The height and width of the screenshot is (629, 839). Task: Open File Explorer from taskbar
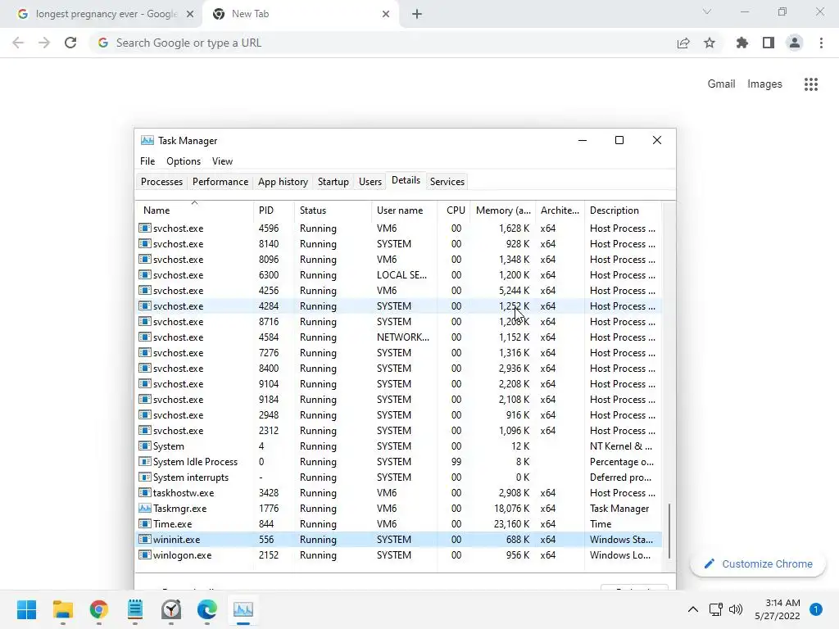point(62,609)
